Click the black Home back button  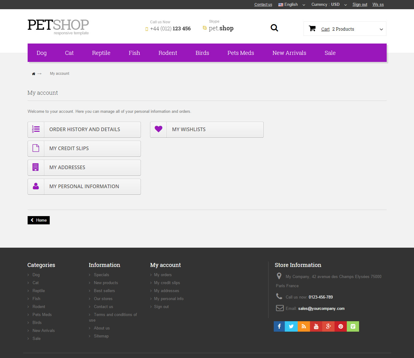coord(39,220)
